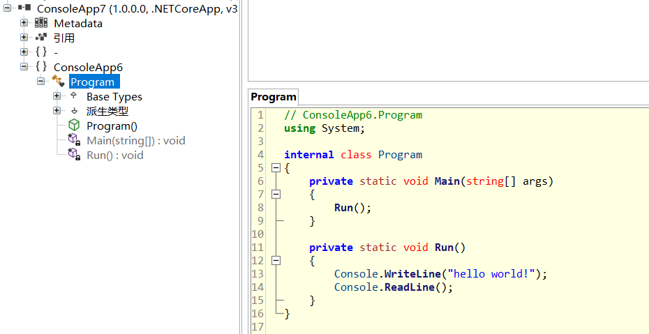Select the 派生类型 tree item
The width and height of the screenshot is (649, 334).
107,111
